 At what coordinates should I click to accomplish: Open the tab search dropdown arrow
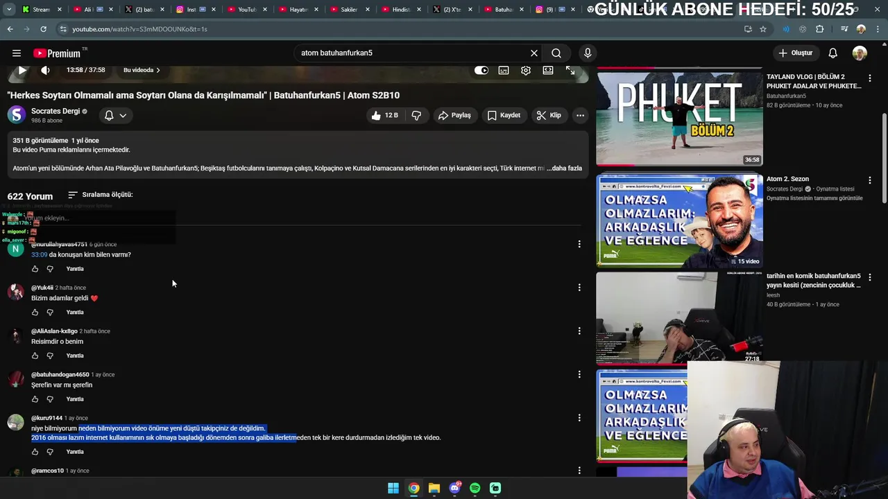click(9, 10)
